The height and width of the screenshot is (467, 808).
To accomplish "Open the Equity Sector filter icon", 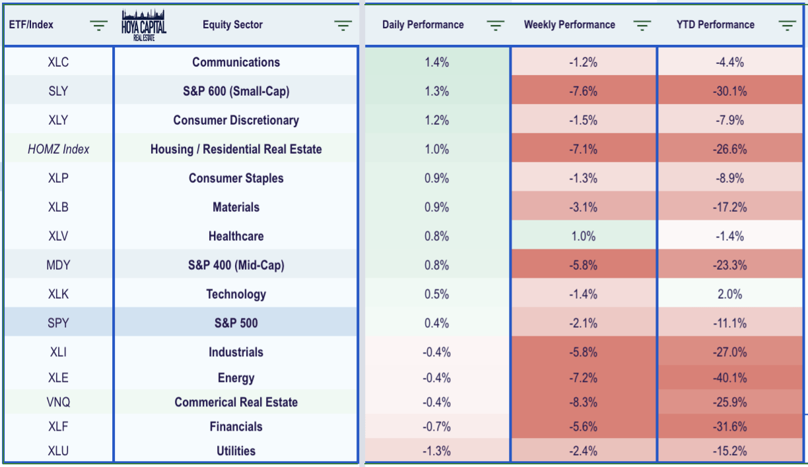I will pyautogui.click(x=343, y=26).
